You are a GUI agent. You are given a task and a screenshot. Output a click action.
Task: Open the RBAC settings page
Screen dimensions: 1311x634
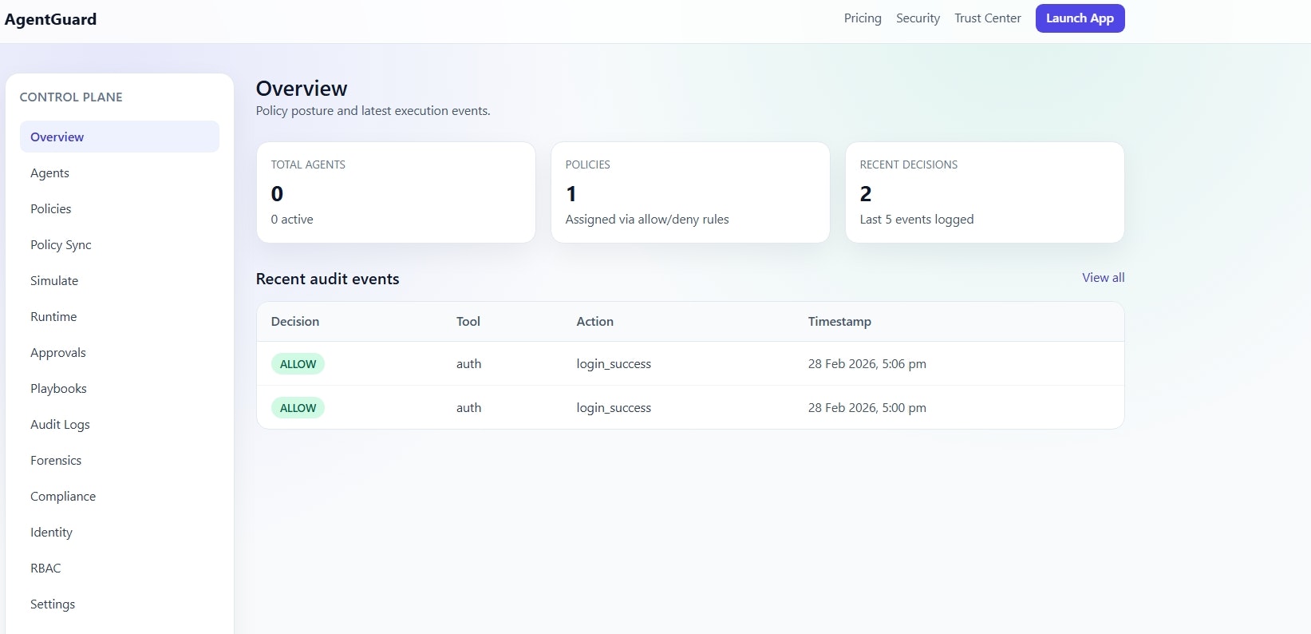45,568
